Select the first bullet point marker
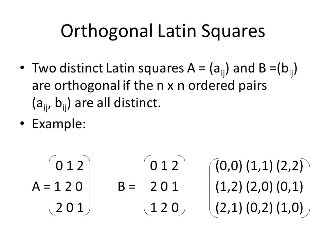Screen dimensions: 326x245 tap(22, 68)
